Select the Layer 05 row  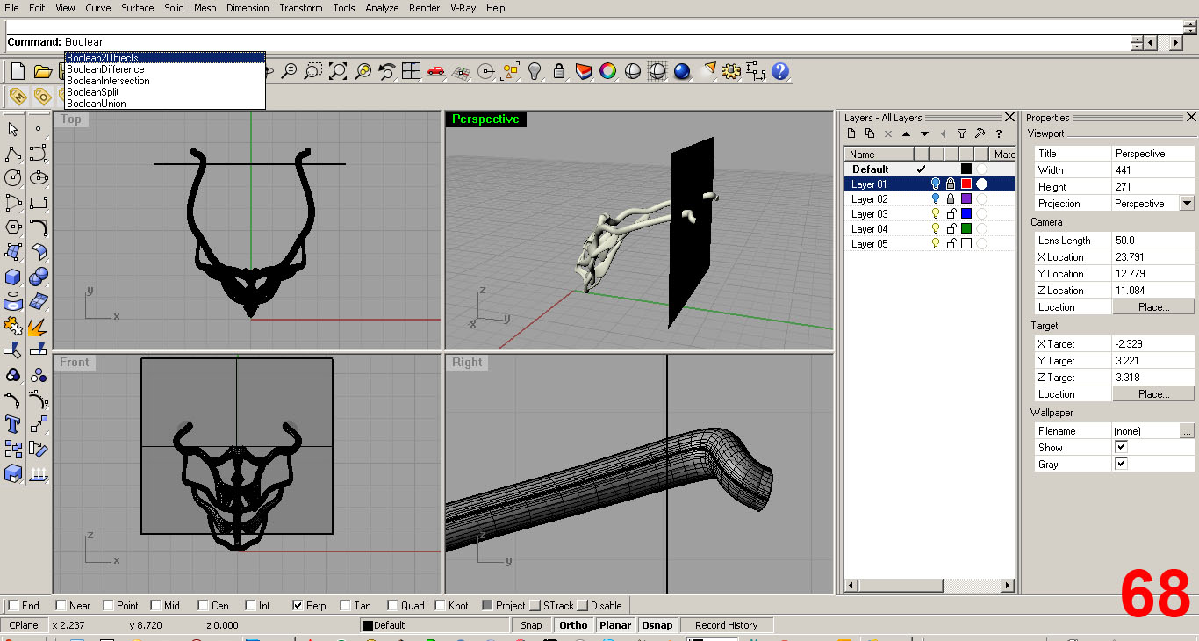930,243
